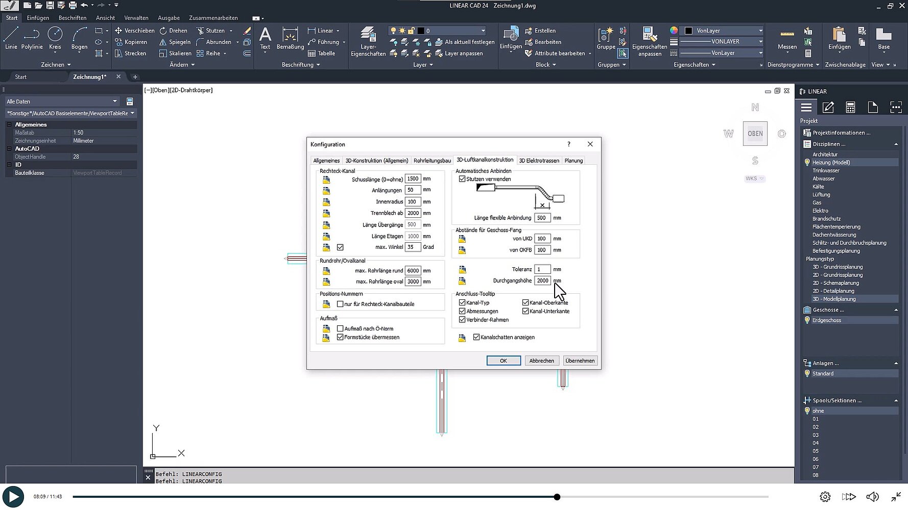Collapse the Geschosse section
The height and width of the screenshot is (510, 908).
(896, 310)
